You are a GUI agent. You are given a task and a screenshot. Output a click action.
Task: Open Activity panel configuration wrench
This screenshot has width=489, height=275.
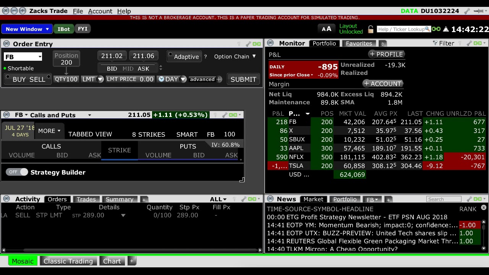[243, 199]
